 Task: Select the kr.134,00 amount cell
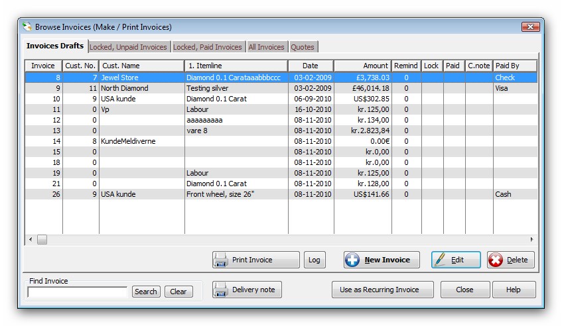[362, 120]
